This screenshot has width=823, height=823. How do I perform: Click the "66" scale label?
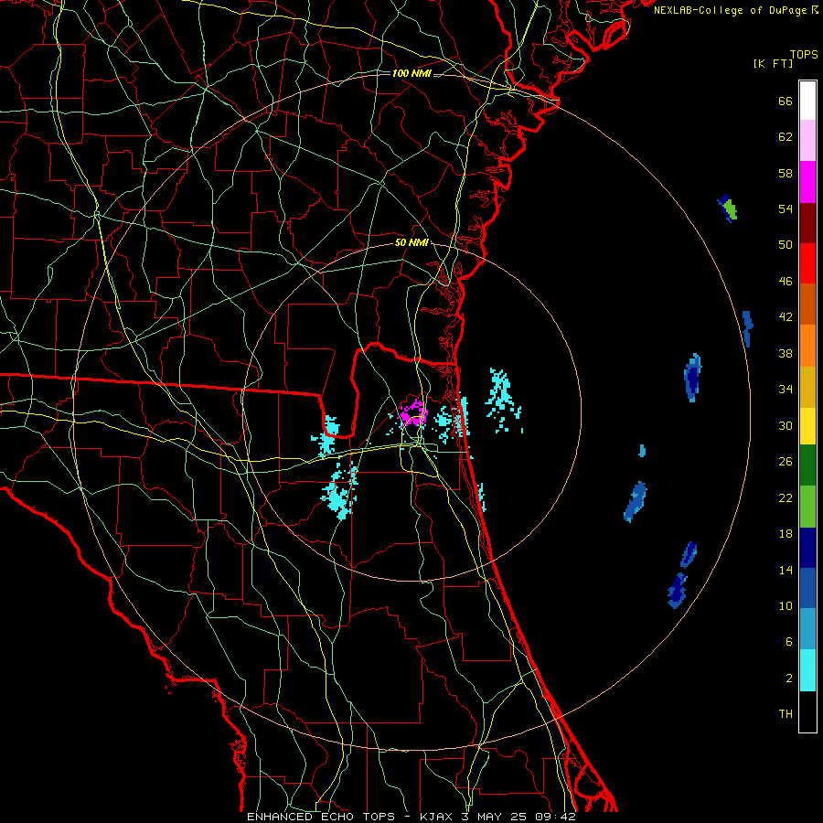[786, 102]
